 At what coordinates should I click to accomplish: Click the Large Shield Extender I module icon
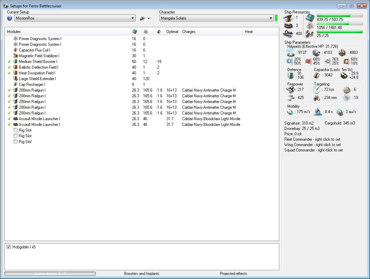16,79
